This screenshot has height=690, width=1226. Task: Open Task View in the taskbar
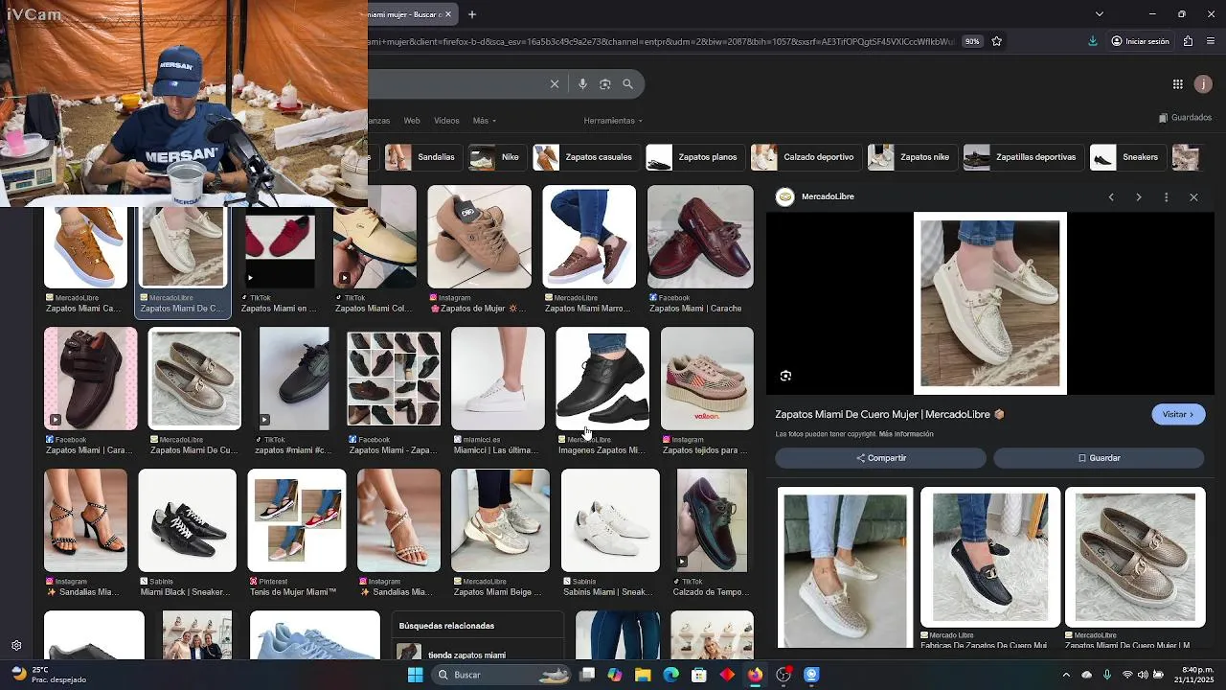[587, 675]
